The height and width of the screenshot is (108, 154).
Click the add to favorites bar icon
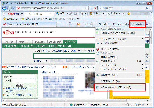point(23,19)
